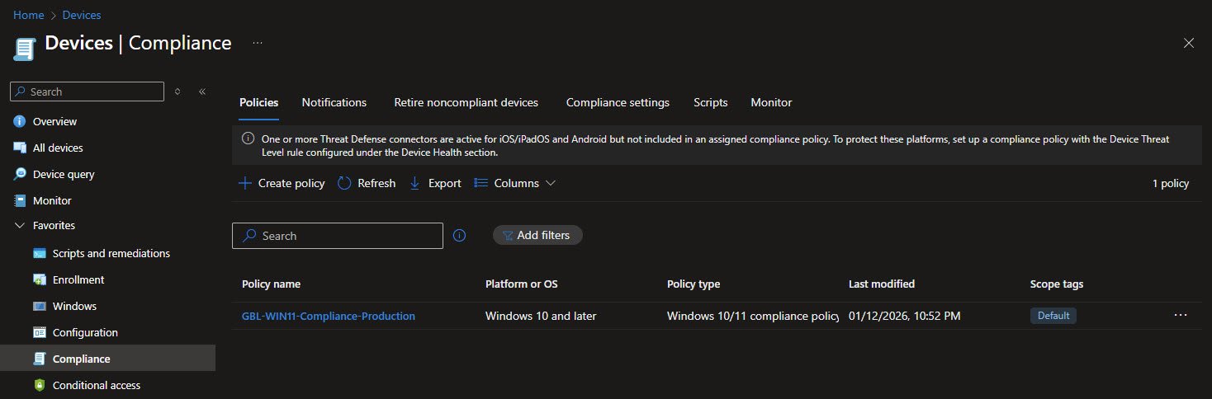Export the policy list

[435, 184]
